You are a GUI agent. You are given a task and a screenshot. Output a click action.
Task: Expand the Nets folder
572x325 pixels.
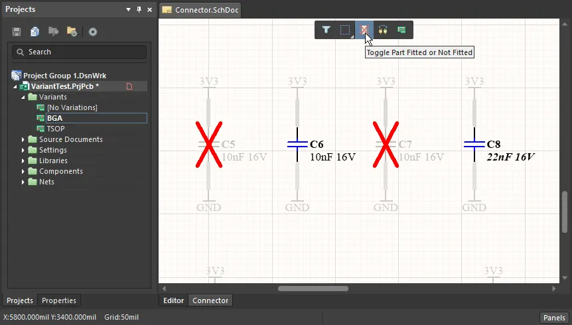(x=23, y=182)
